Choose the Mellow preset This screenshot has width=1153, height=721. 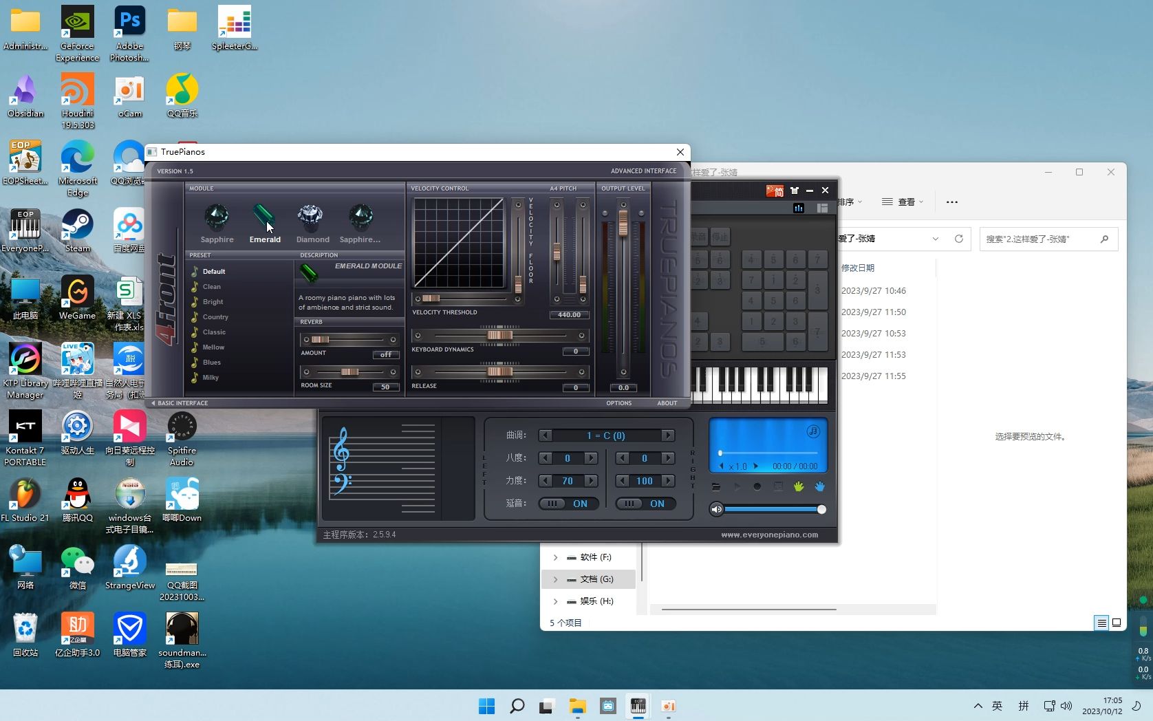click(x=213, y=347)
